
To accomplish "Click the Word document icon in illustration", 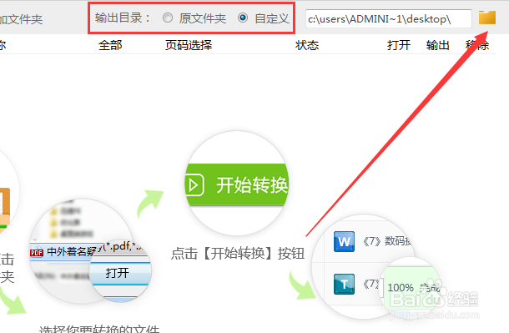I will (x=344, y=241).
